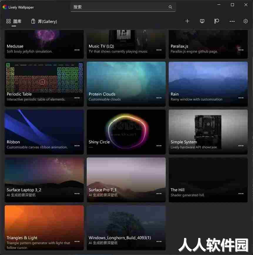This screenshot has height=255, width=253.
Task: Open more options for Triangles & Light
Action: 77,241
